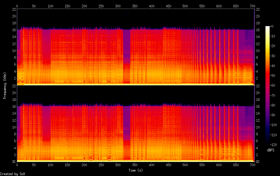Click the 350 mark on bottom time axis
This screenshot has width=280, height=176.
tap(135, 165)
